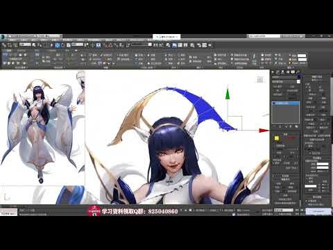Image resolution: width=333 pixels, height=250 pixels.
Task: Open the Layer Explorer icon
Action: [x=169, y=45]
